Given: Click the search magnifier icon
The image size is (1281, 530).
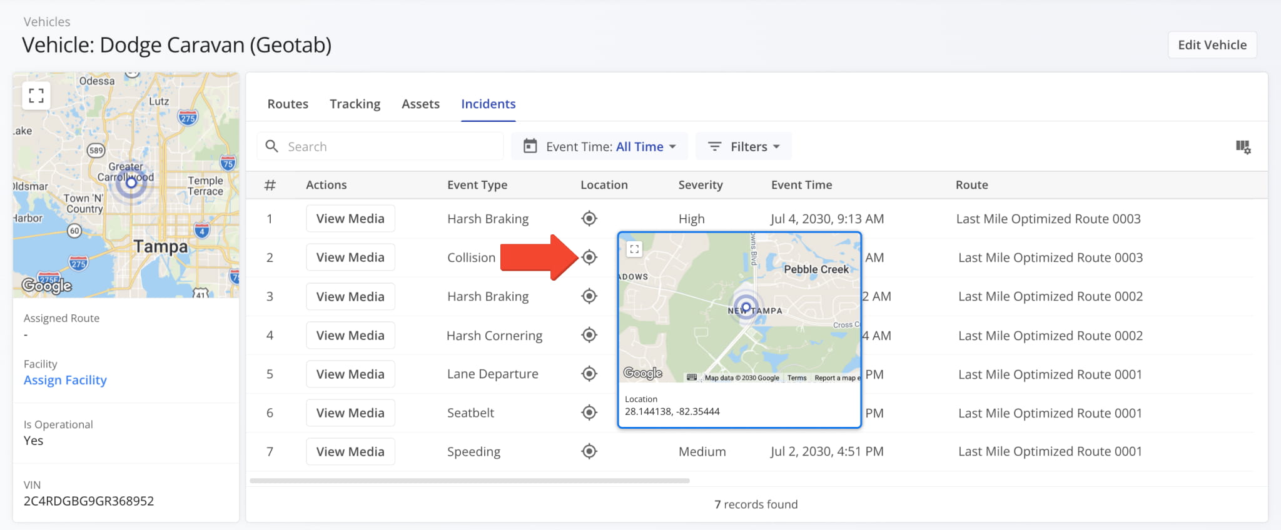Looking at the screenshot, I should click(271, 146).
